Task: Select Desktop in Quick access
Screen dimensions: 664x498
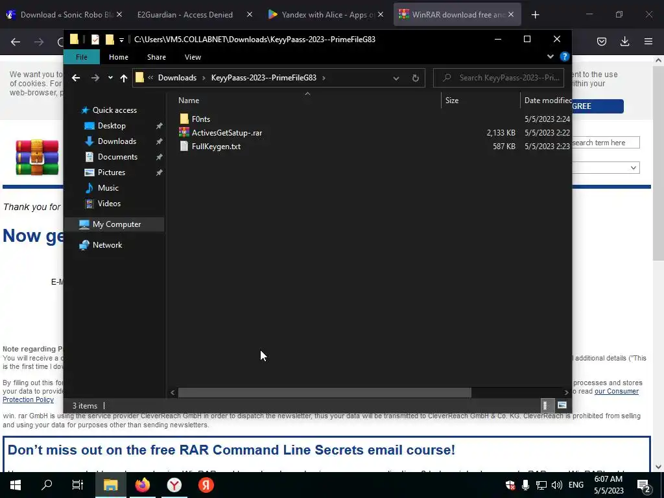Action: [112, 126]
